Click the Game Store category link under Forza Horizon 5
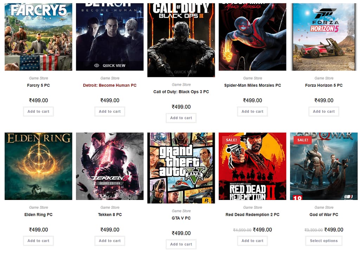Screen dimensions: 360x254 coord(323,78)
